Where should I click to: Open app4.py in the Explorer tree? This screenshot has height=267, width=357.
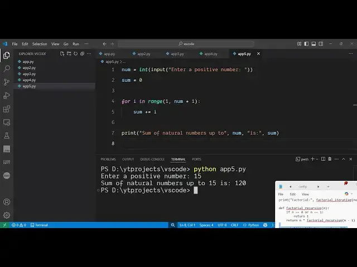pyautogui.click(x=54, y=80)
